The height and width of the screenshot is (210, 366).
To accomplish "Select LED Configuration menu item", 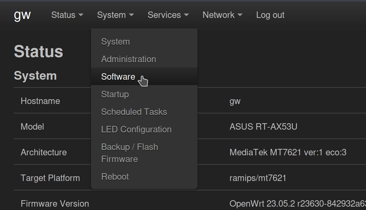I will [136, 130].
